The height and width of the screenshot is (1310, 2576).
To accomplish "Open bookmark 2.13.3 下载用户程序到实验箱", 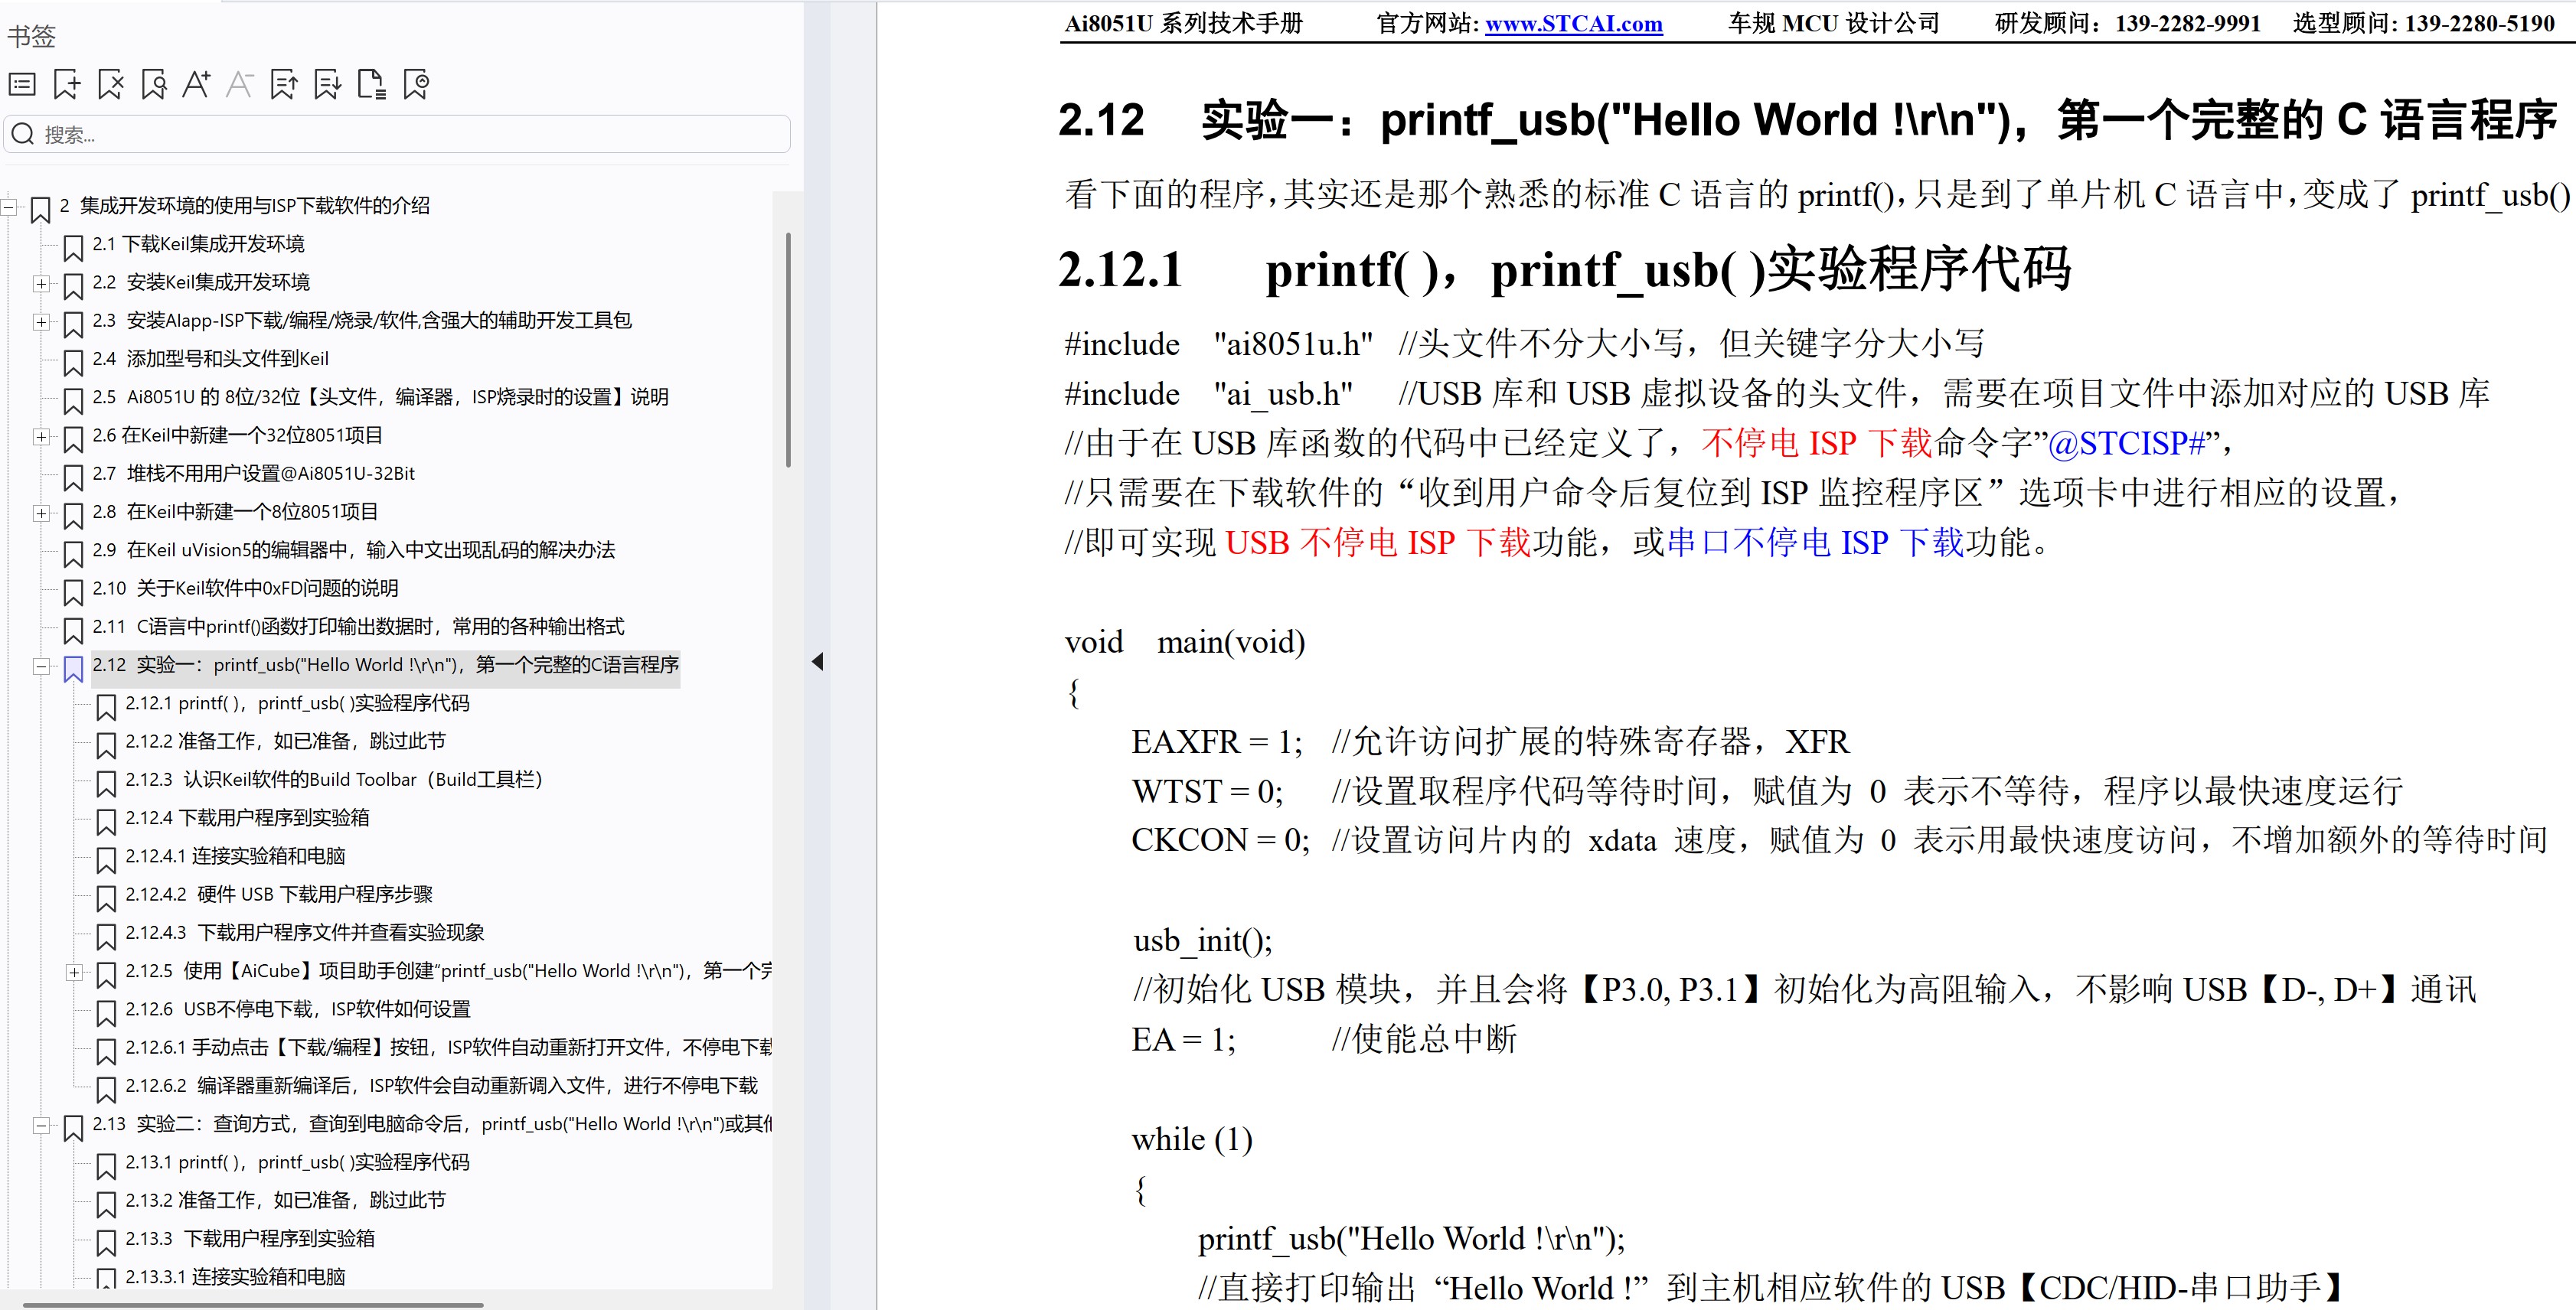I will (250, 1239).
